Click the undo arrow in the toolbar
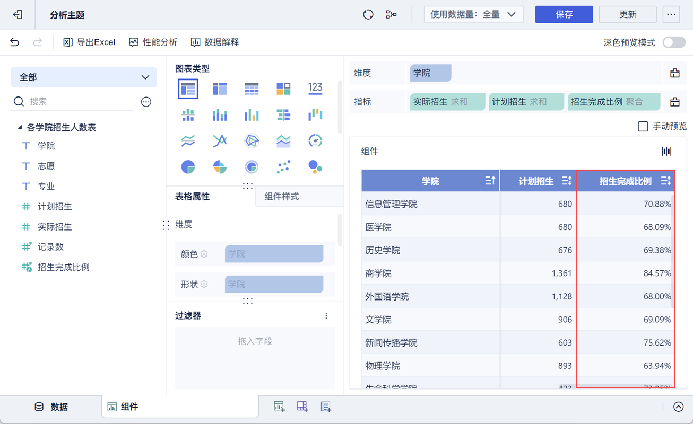Viewport: 693px width, 424px height. click(15, 42)
